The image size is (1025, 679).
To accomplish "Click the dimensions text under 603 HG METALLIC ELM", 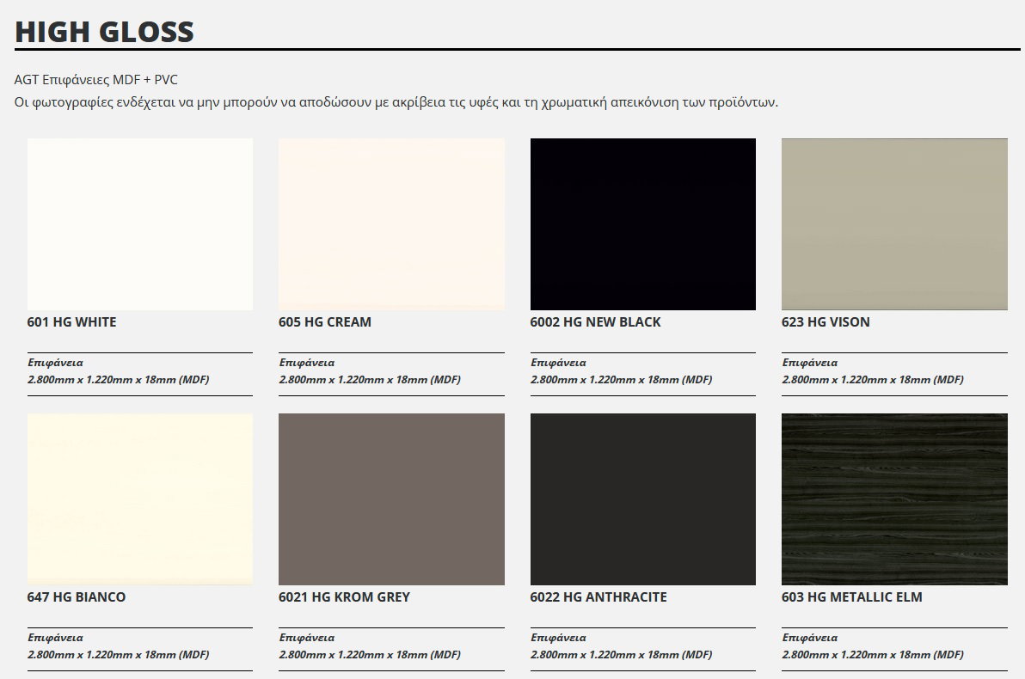I will pos(874,653).
